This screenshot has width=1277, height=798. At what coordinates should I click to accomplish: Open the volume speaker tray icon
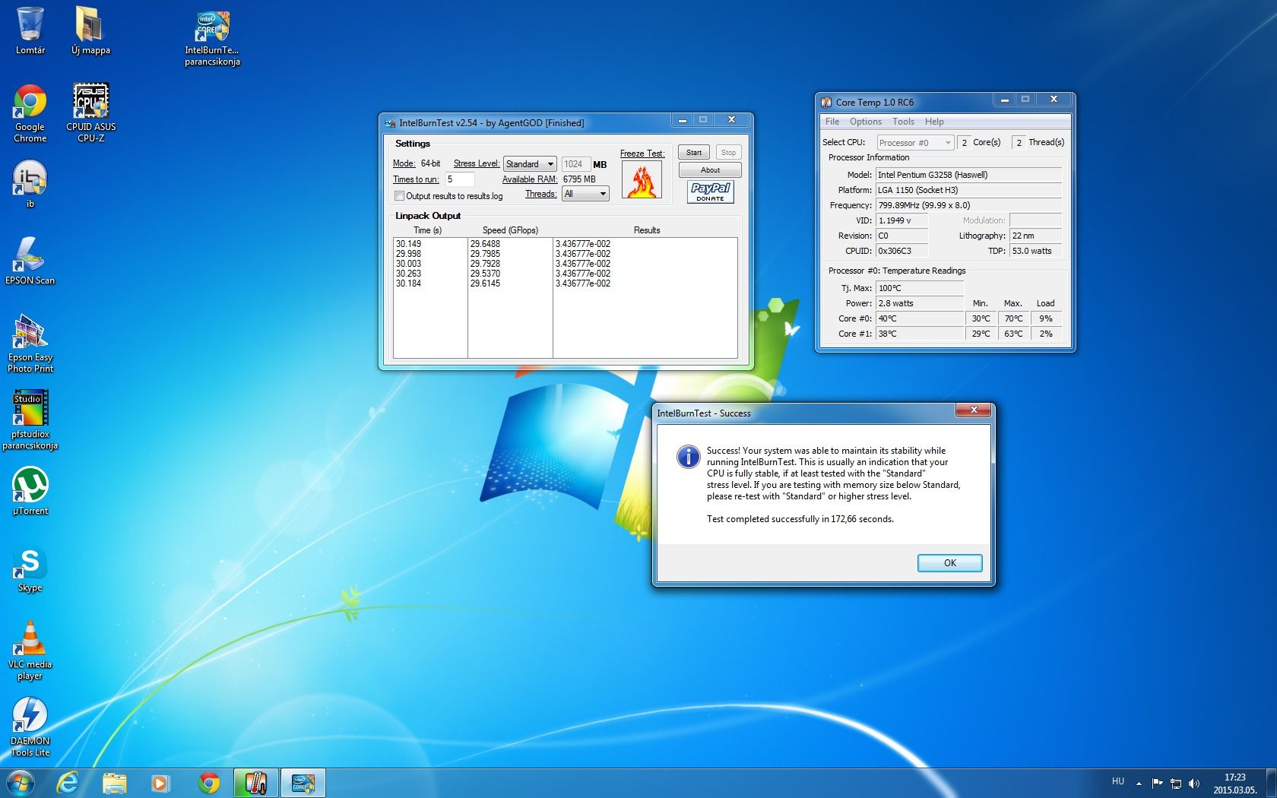(x=1194, y=783)
